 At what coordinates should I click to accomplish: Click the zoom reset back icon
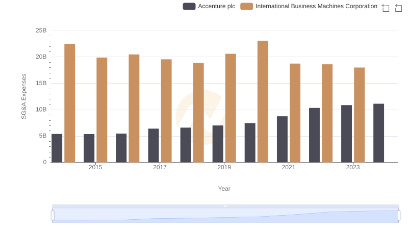pos(398,8)
